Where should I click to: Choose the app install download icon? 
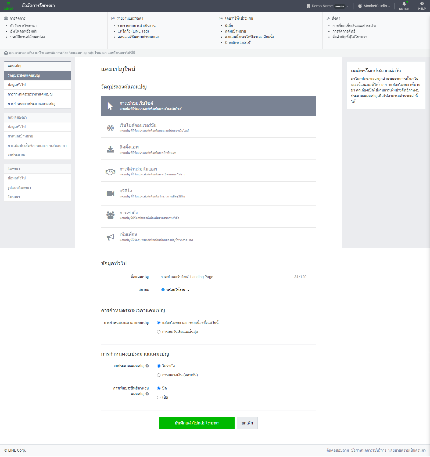pos(110,150)
